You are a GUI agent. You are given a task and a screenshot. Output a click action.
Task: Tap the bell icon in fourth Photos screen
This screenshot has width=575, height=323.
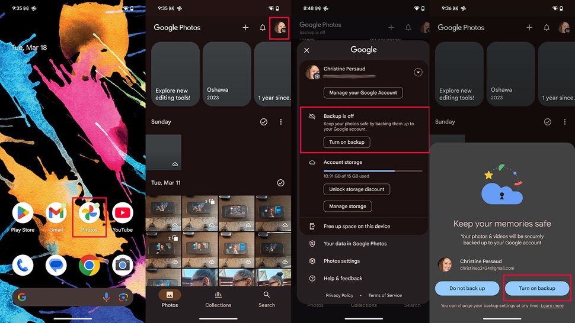(x=547, y=27)
